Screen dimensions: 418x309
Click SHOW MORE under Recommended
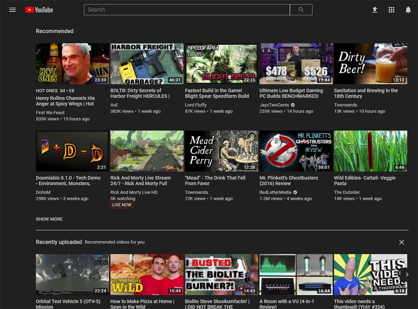[49, 219]
